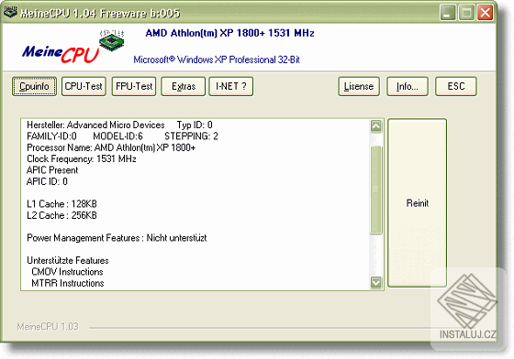
Task: Click the MeineCPU chip icon in title bar
Action: click(x=10, y=12)
